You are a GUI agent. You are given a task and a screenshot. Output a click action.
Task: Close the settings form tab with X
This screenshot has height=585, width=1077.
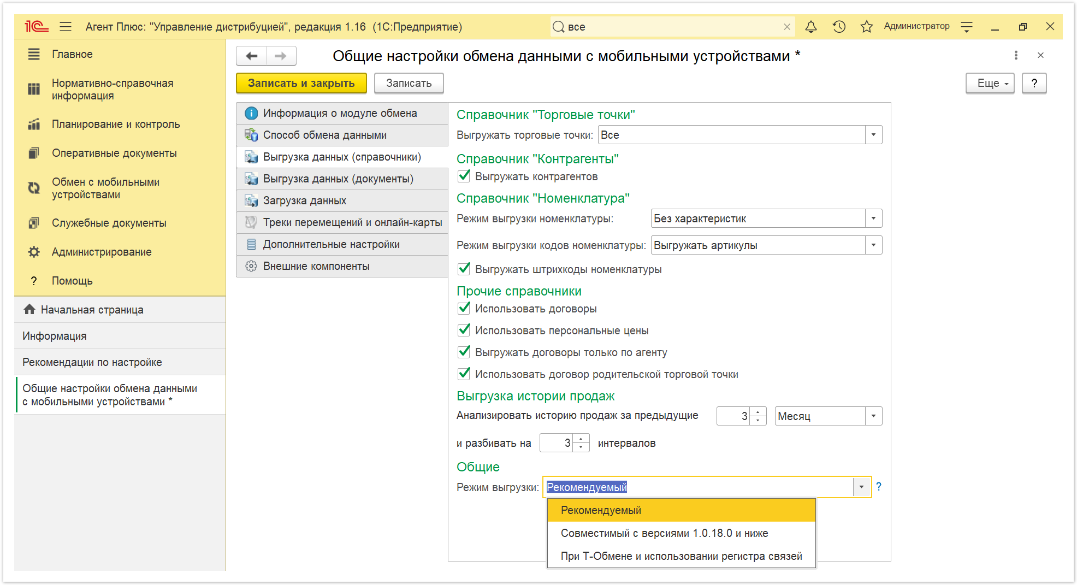[x=1040, y=55]
